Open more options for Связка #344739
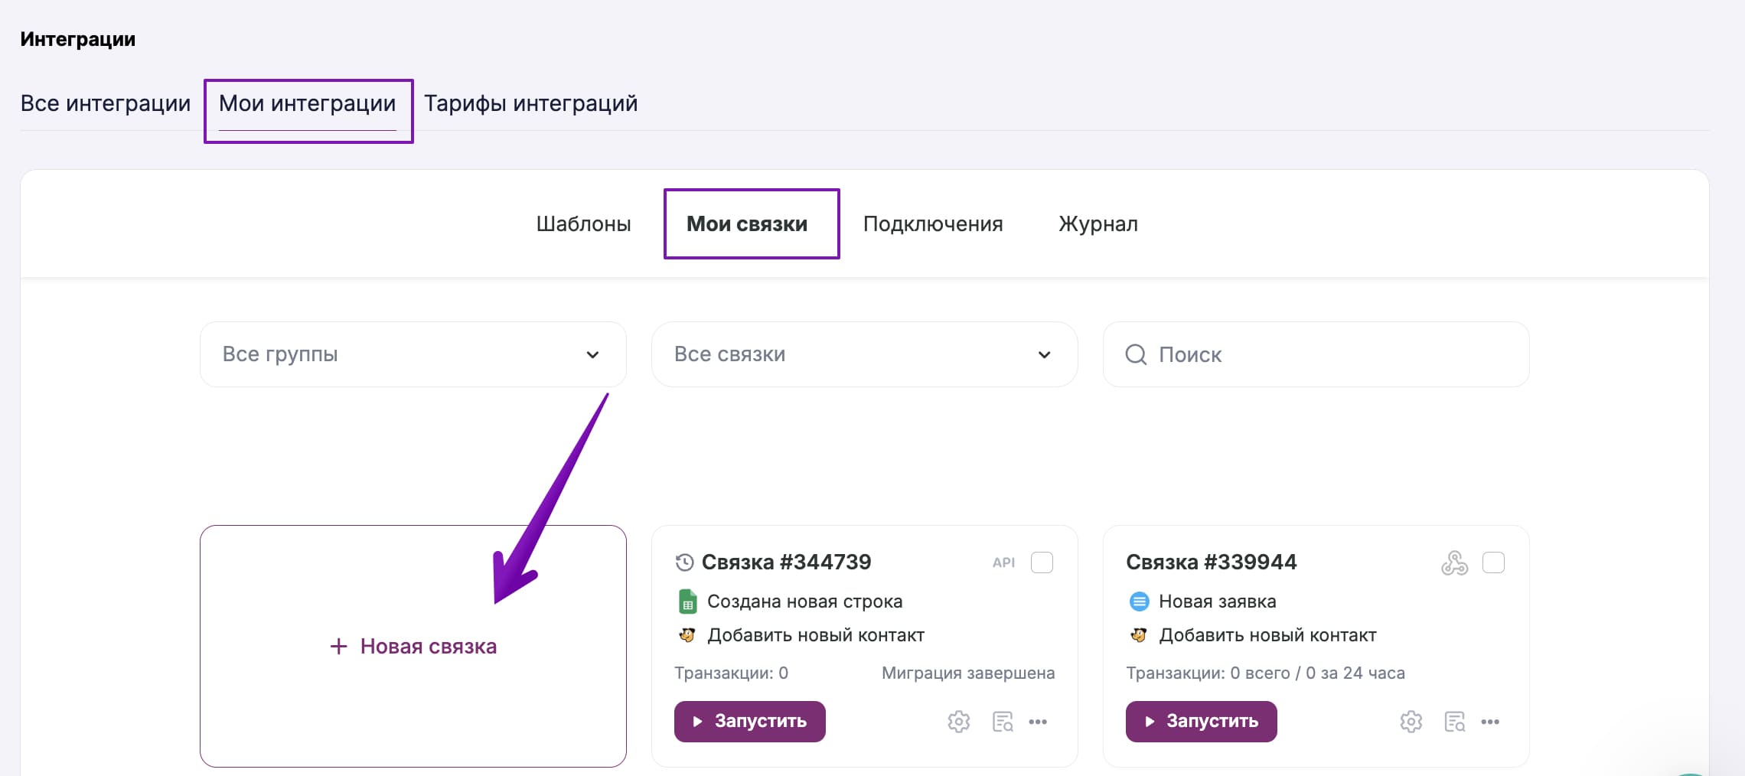The width and height of the screenshot is (1745, 776). [1038, 722]
